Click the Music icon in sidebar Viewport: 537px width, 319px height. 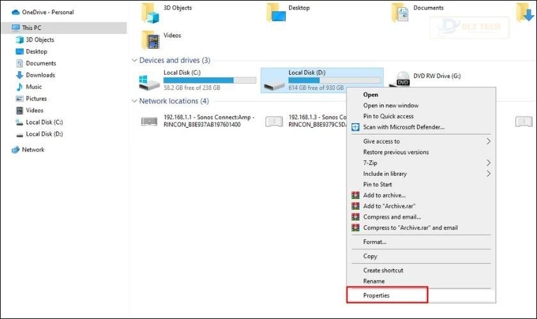coord(19,87)
